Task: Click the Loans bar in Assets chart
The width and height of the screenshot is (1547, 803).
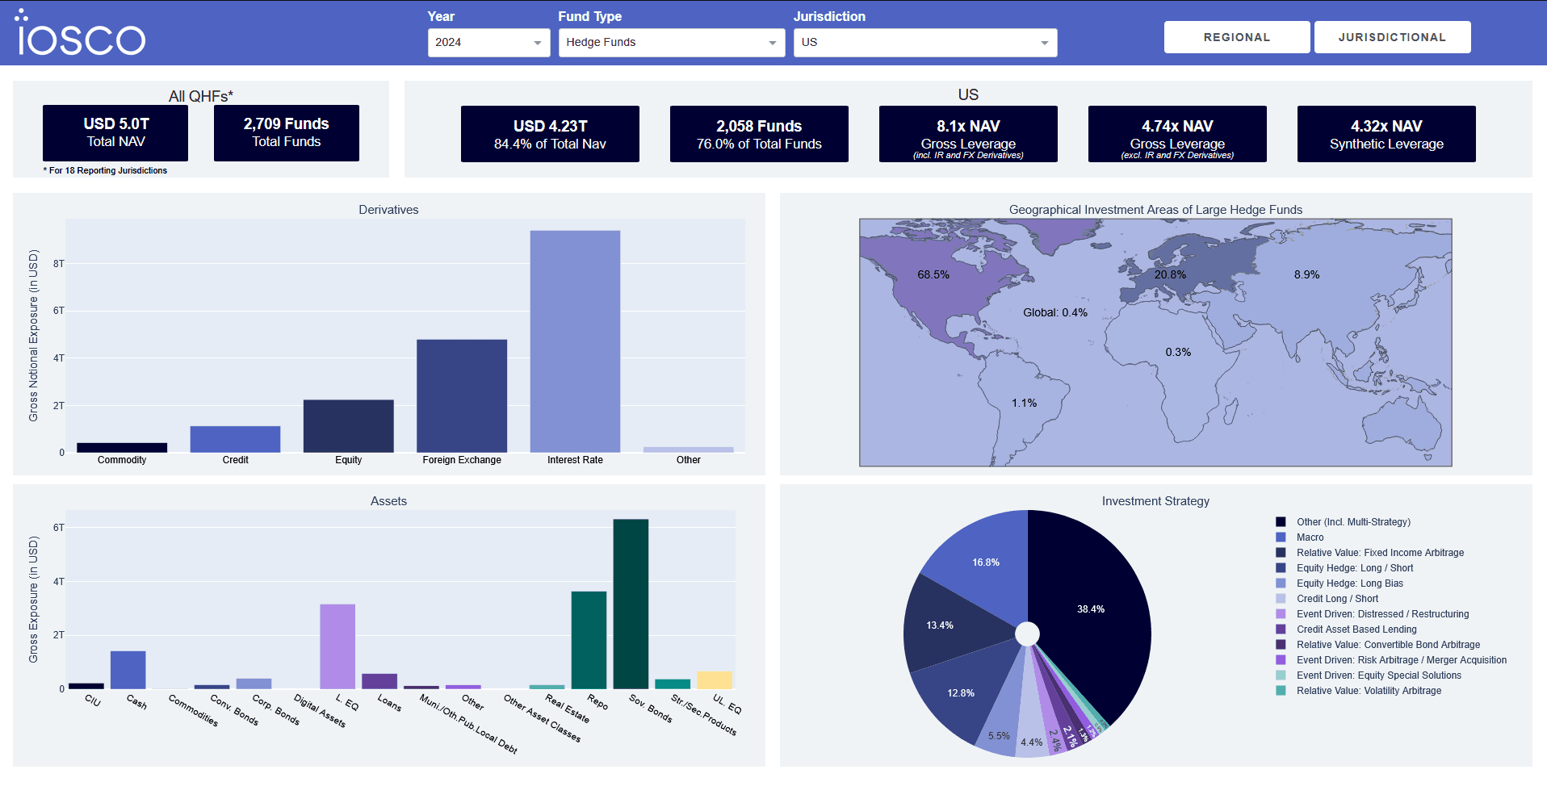Action: click(x=379, y=681)
